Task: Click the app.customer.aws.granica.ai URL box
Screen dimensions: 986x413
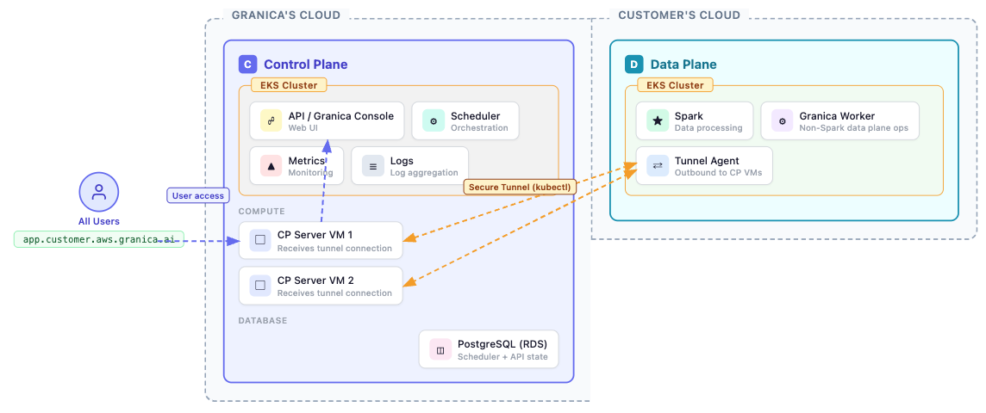Action: [99, 239]
